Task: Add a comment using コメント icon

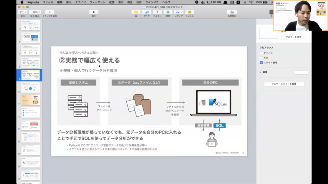Action: pos(189,12)
